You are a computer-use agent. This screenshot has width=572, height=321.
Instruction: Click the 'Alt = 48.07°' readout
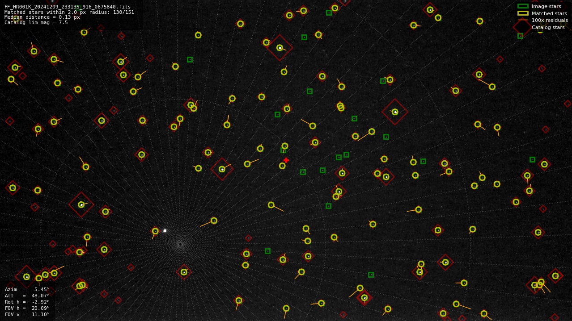click(27, 296)
